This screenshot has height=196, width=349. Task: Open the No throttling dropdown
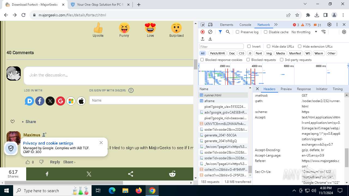[x=304, y=32]
